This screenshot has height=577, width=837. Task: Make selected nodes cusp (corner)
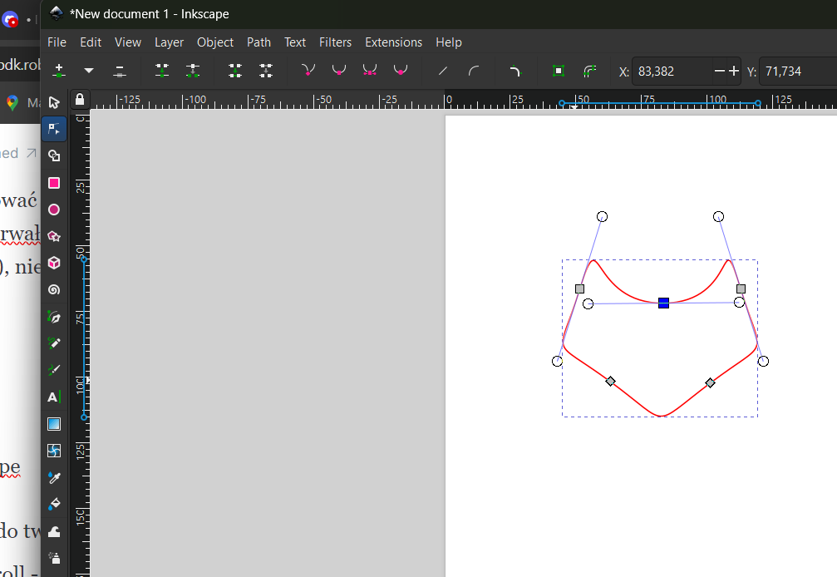click(x=308, y=71)
